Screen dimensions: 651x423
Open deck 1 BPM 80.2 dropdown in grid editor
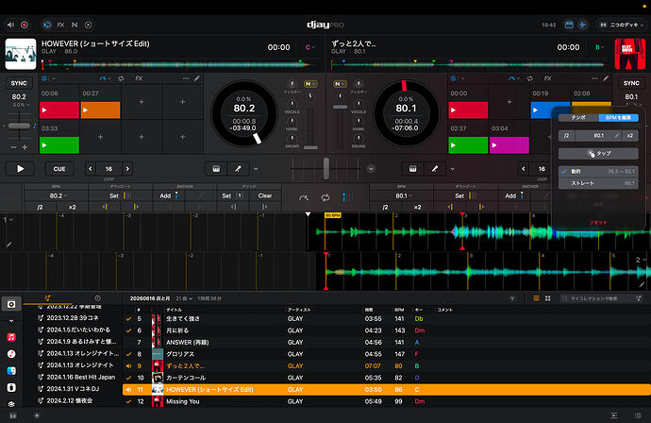click(x=57, y=195)
